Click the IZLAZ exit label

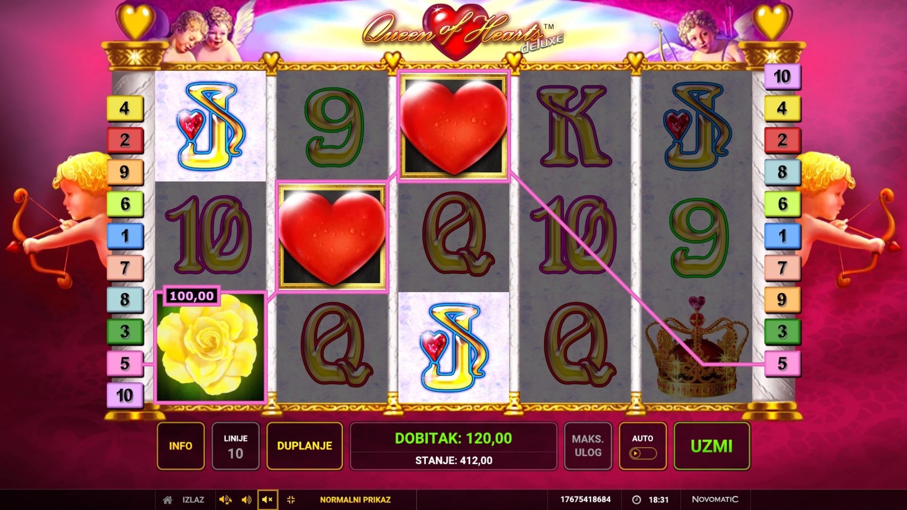pyautogui.click(x=193, y=500)
